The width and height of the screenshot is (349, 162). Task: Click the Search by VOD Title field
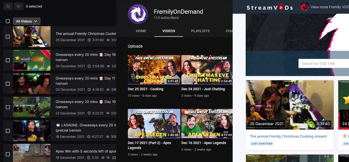point(324,64)
